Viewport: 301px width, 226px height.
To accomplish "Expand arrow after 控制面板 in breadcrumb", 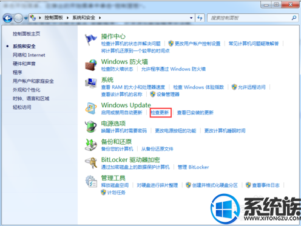I will (68, 18).
